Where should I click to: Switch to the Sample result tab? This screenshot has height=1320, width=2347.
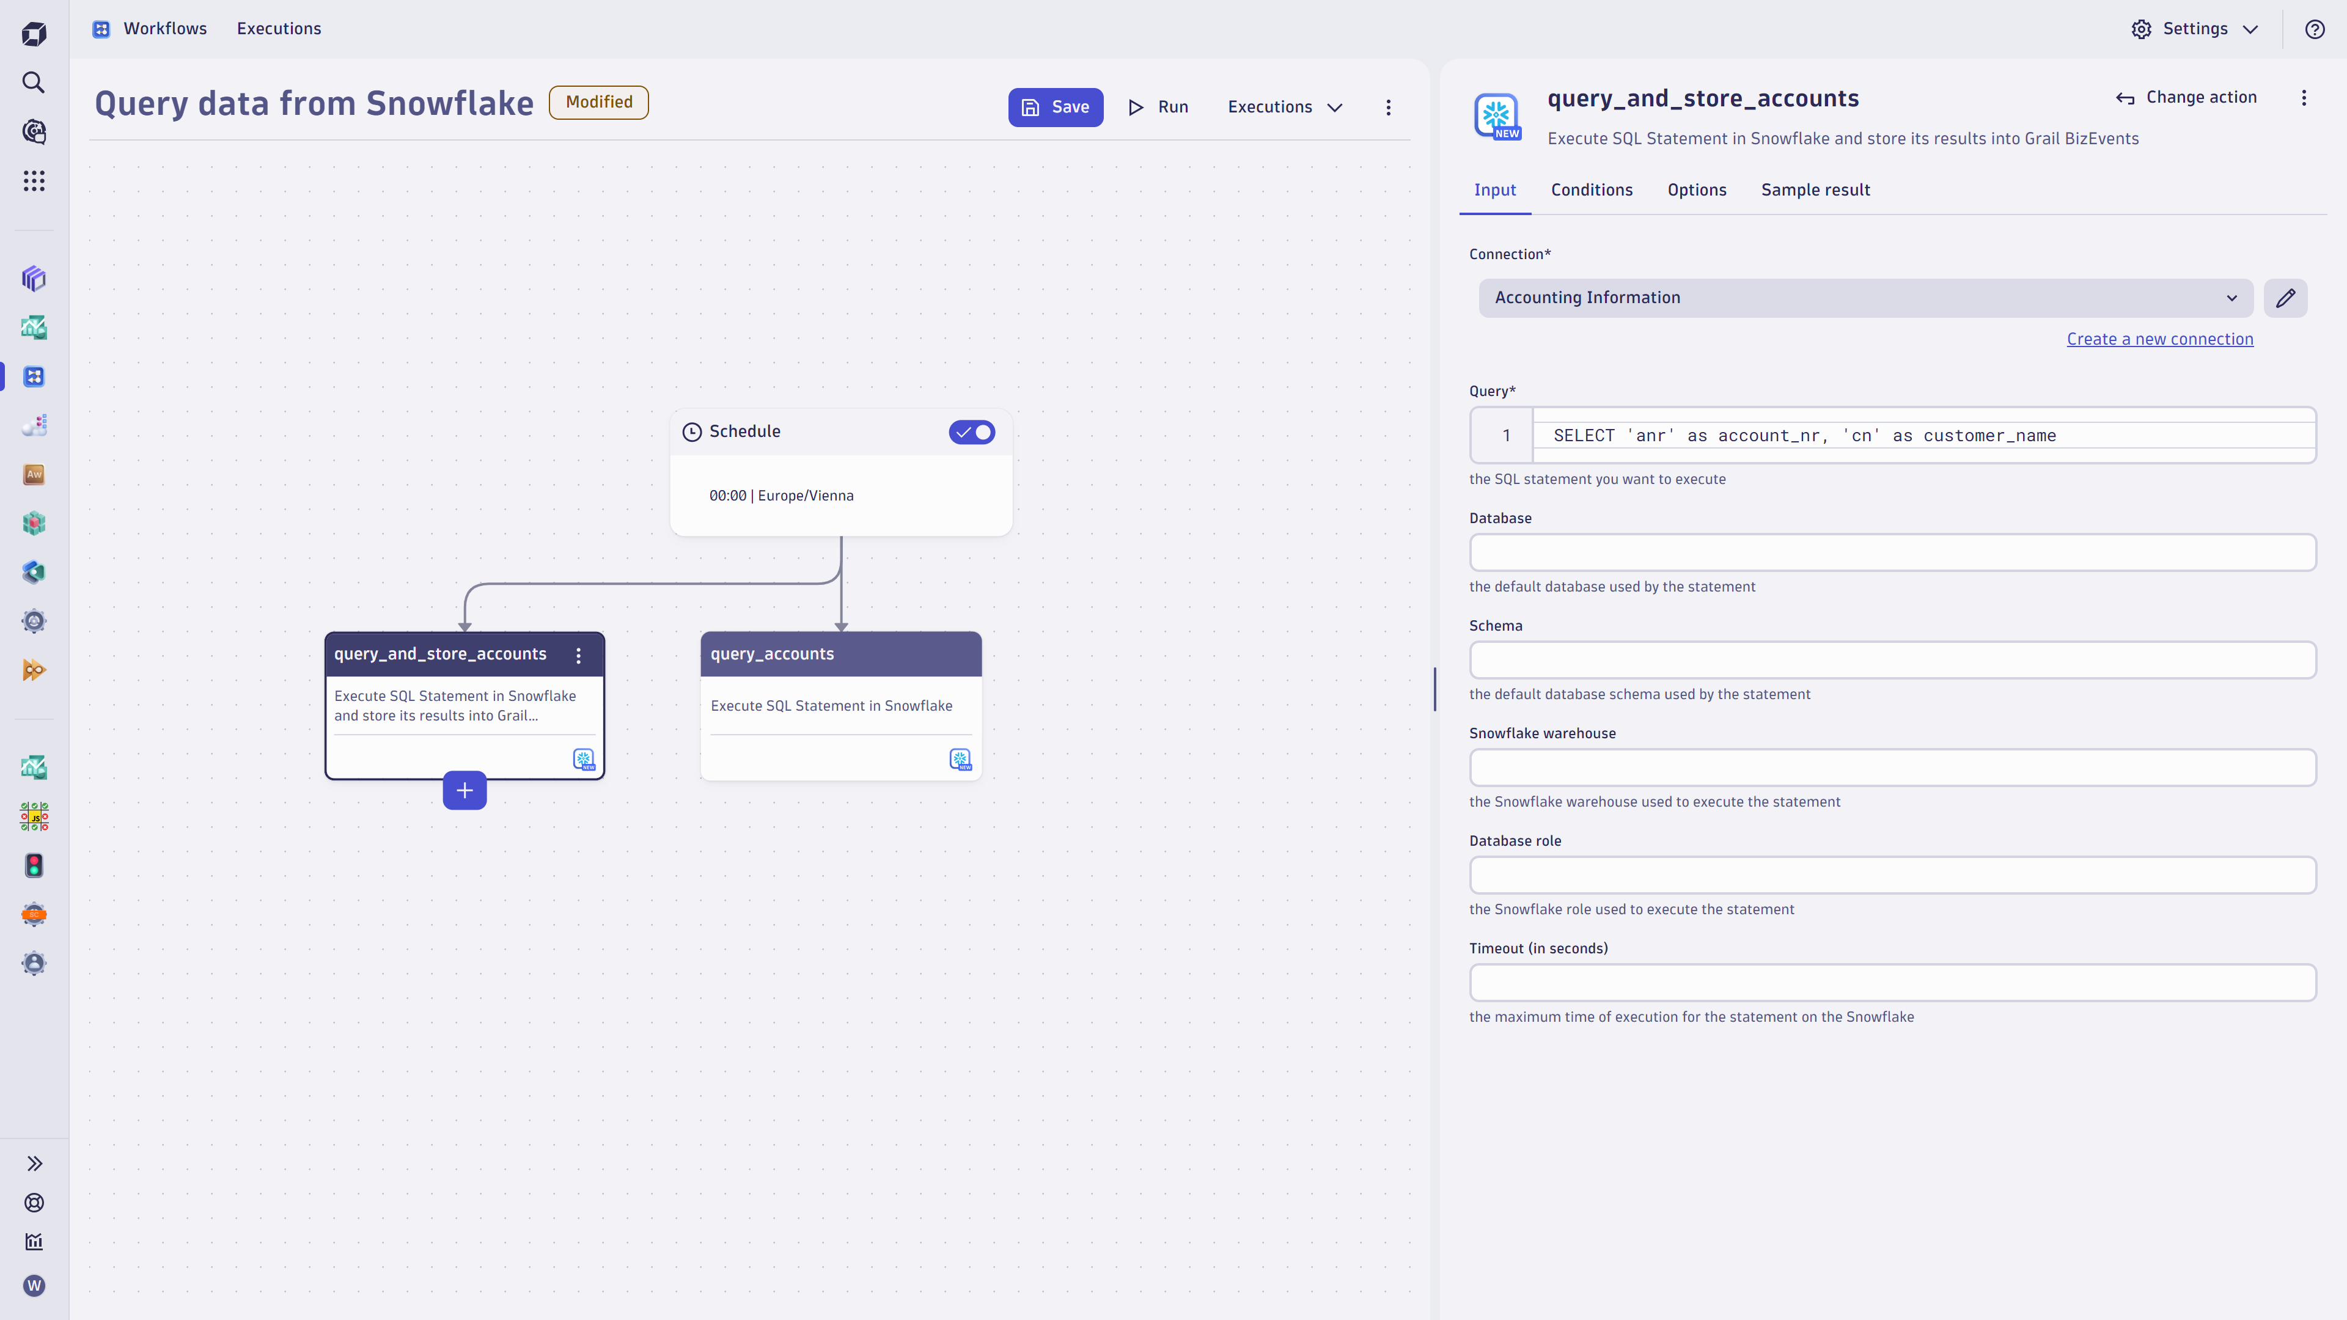1815,189
